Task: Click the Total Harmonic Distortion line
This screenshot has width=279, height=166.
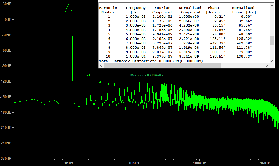Action: pos(151,61)
